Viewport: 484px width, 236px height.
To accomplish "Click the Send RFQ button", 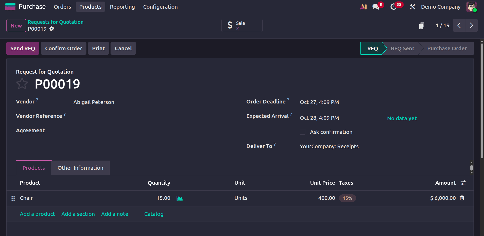I will tap(23, 48).
